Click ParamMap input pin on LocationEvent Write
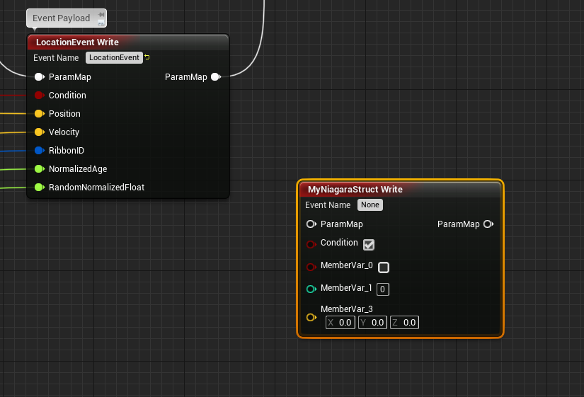Screen dimensions: 584x397 (40, 76)
